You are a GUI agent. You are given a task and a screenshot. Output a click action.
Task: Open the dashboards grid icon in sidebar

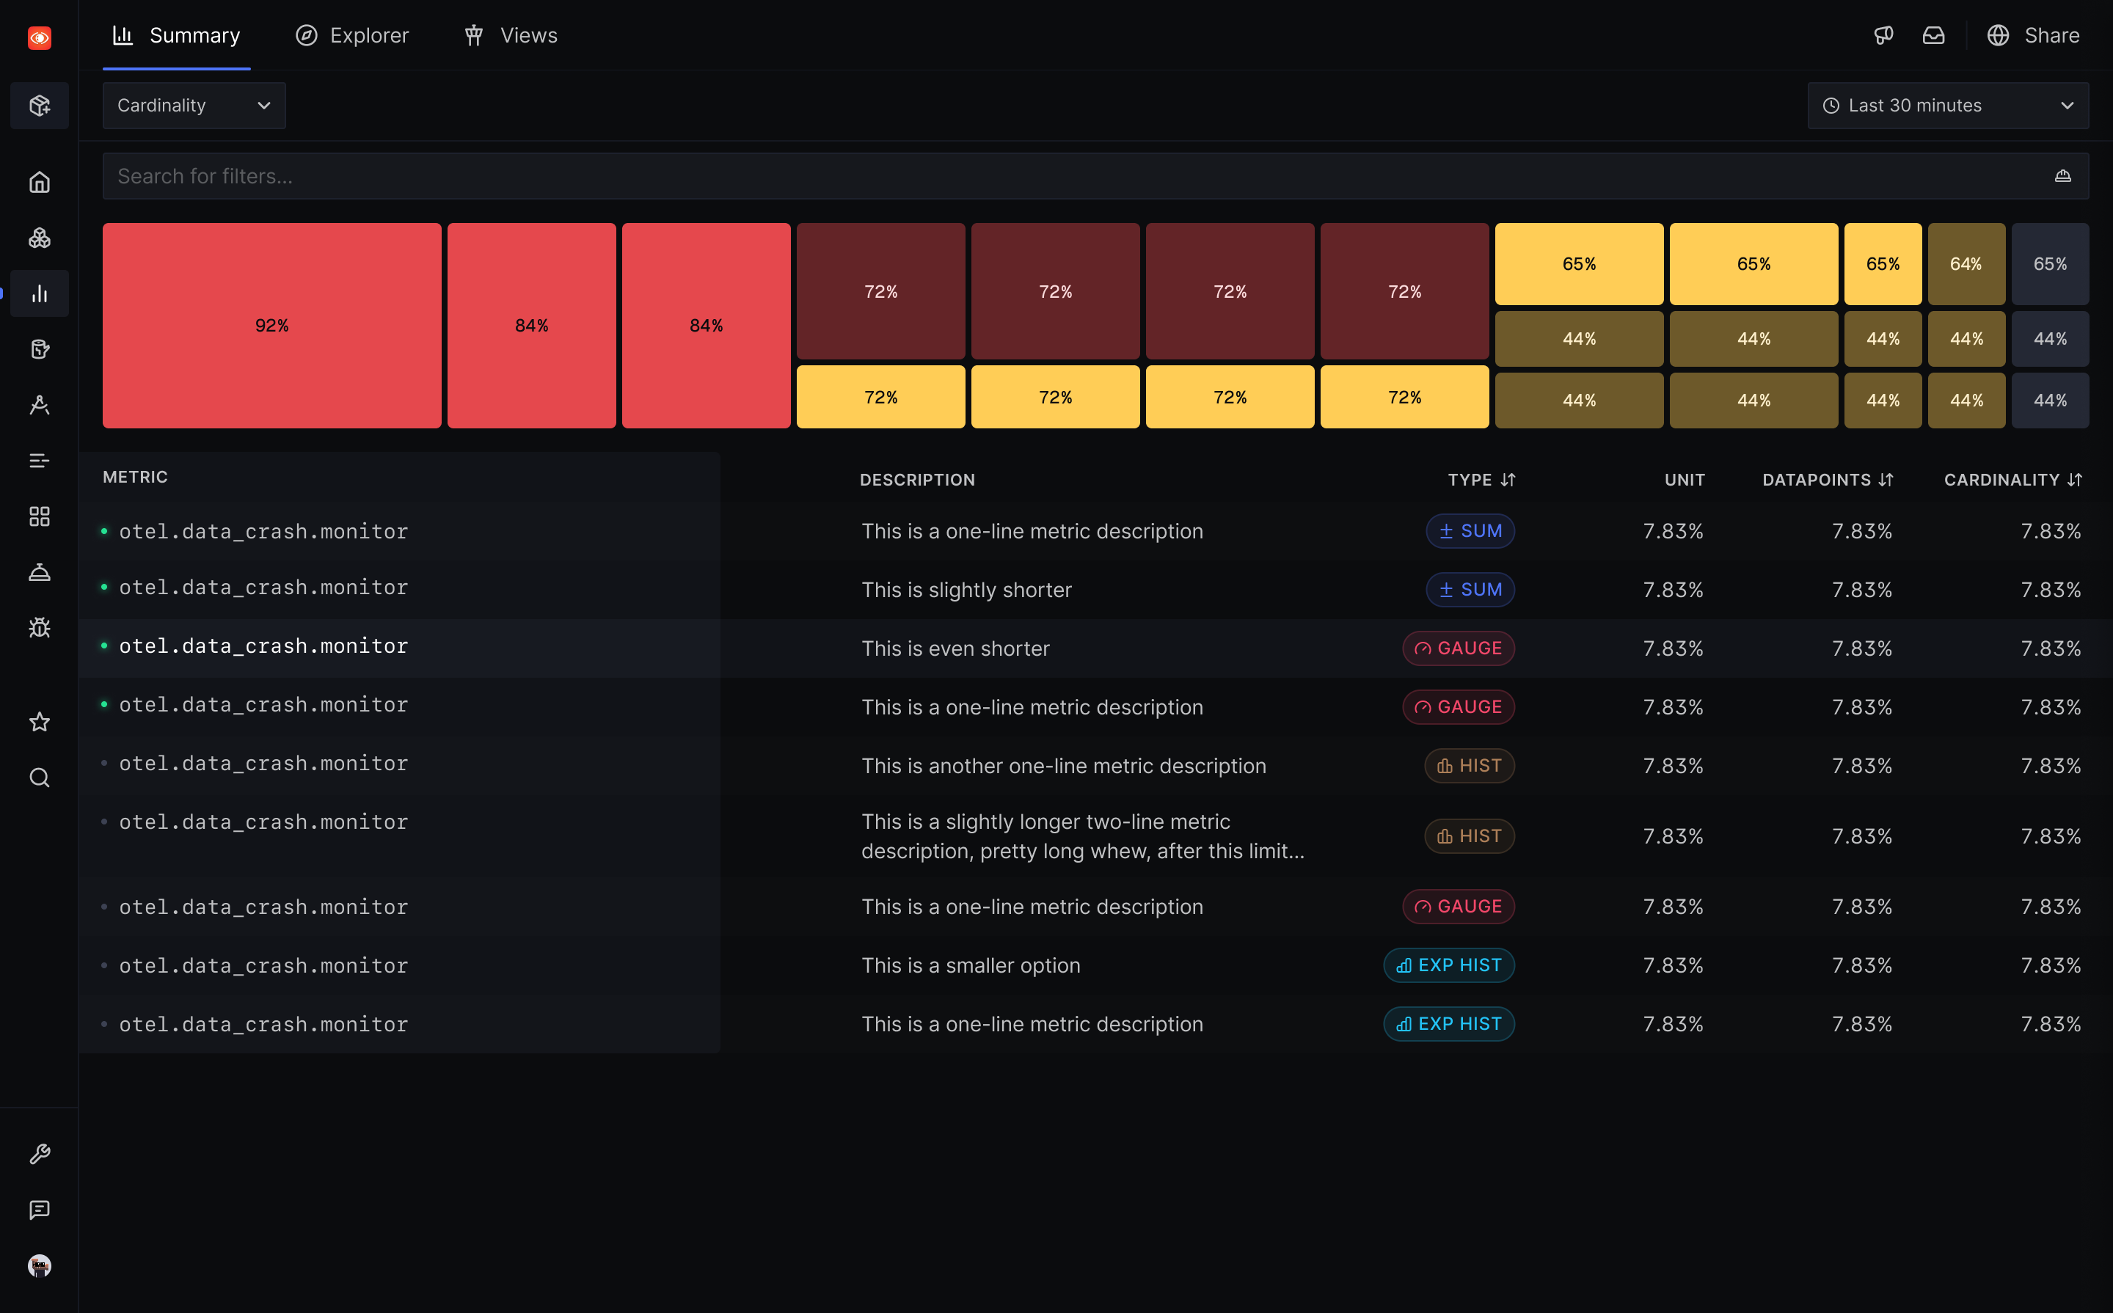click(x=39, y=516)
